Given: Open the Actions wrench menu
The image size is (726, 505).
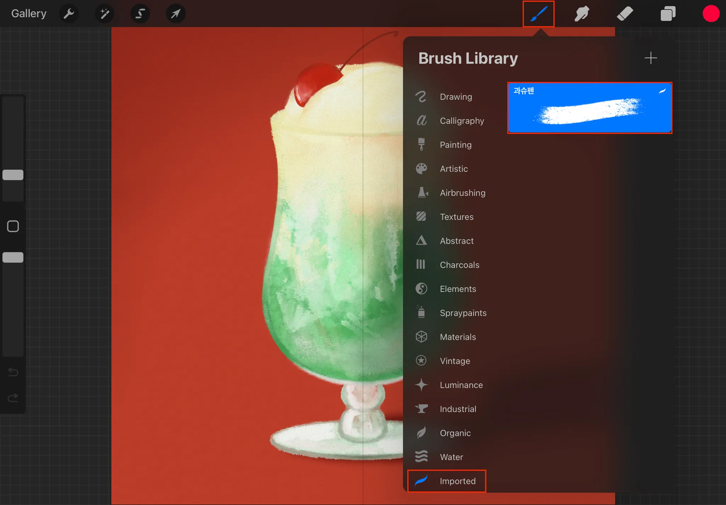Looking at the screenshot, I should point(69,14).
